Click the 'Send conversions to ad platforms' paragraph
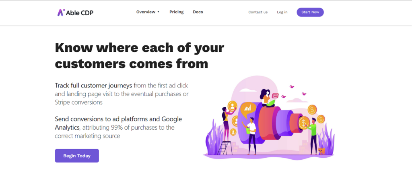 pyautogui.click(x=118, y=127)
